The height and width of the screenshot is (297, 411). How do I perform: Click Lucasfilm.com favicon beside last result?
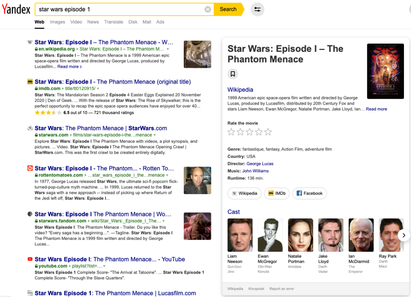pos(30,293)
